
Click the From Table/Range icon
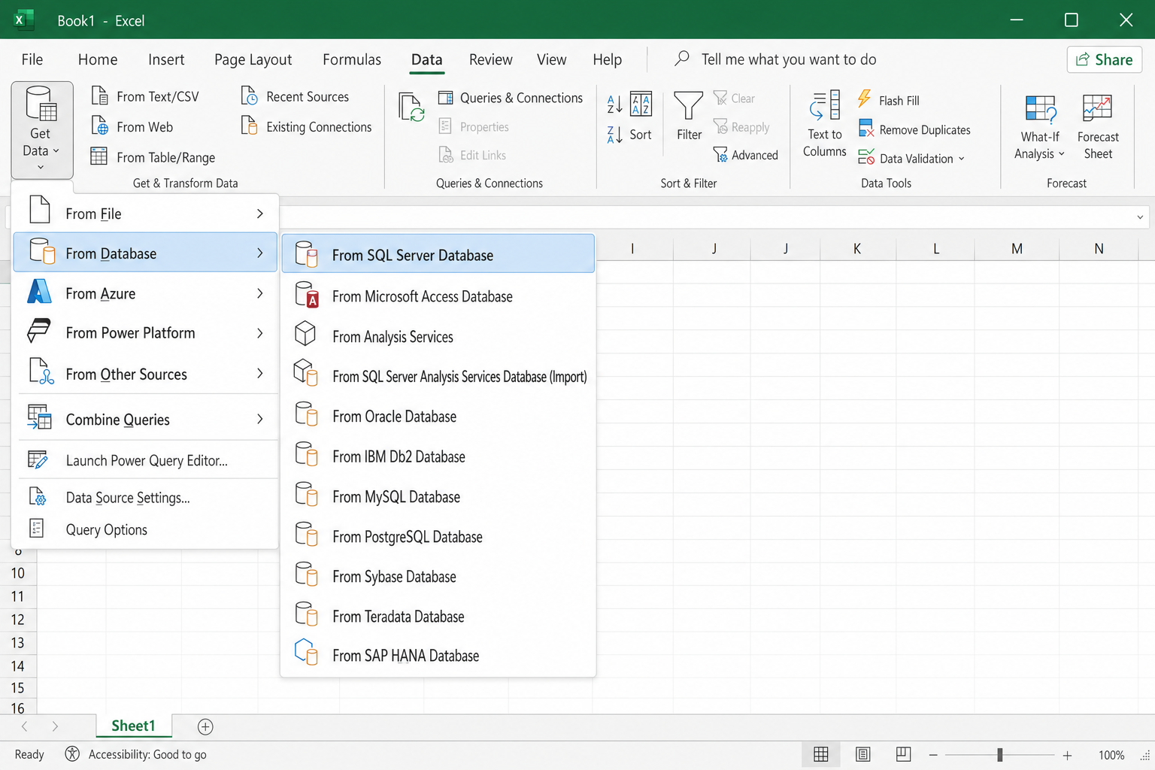(99, 156)
